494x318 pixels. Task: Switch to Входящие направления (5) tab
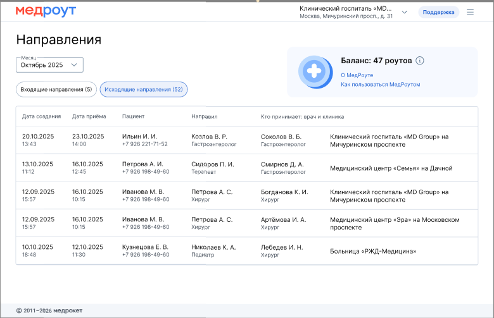56,90
